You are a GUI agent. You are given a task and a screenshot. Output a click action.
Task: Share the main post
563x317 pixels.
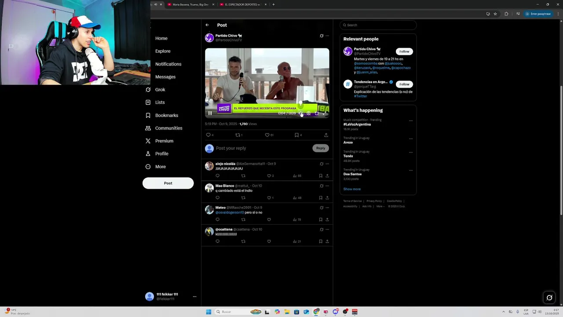(326, 135)
